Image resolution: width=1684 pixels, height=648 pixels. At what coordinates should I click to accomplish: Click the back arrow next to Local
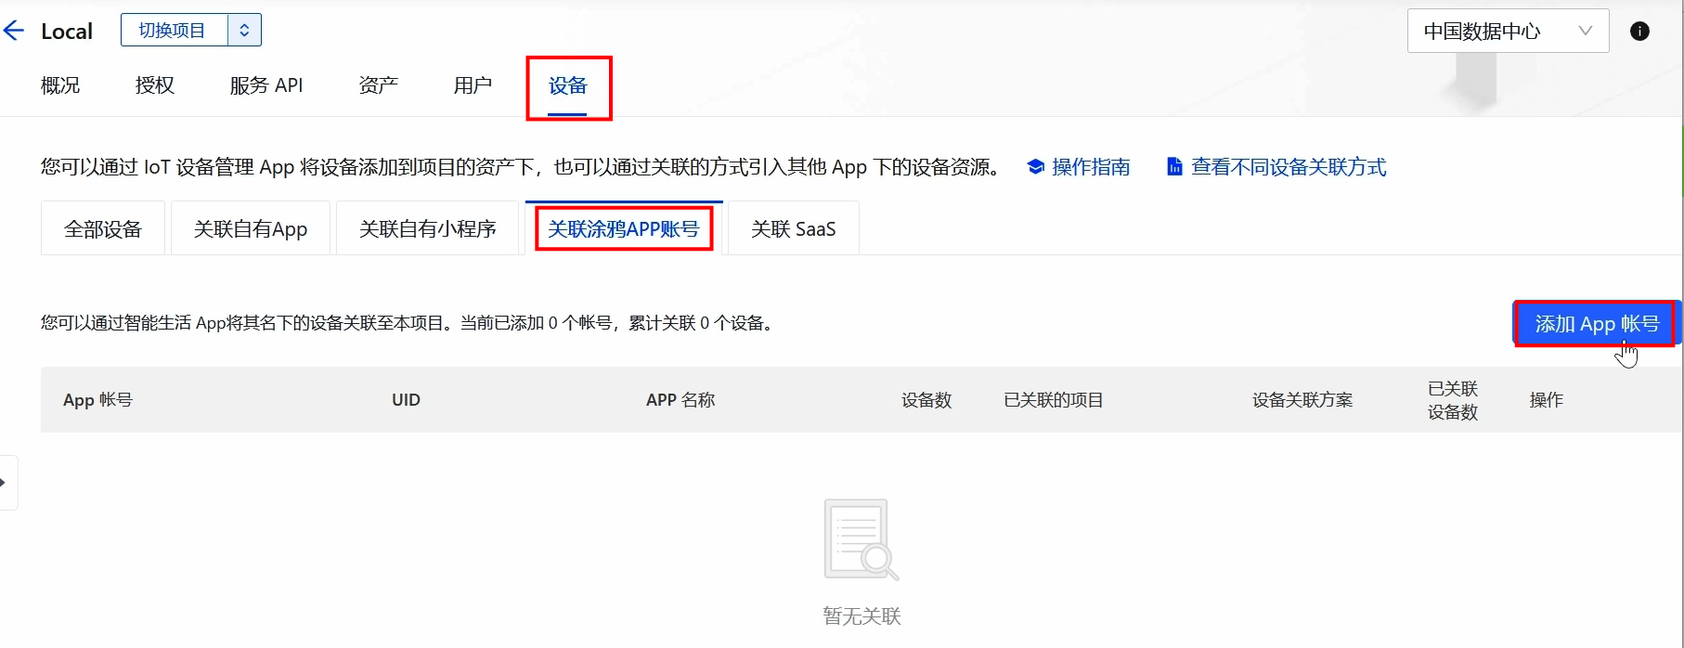point(13,31)
